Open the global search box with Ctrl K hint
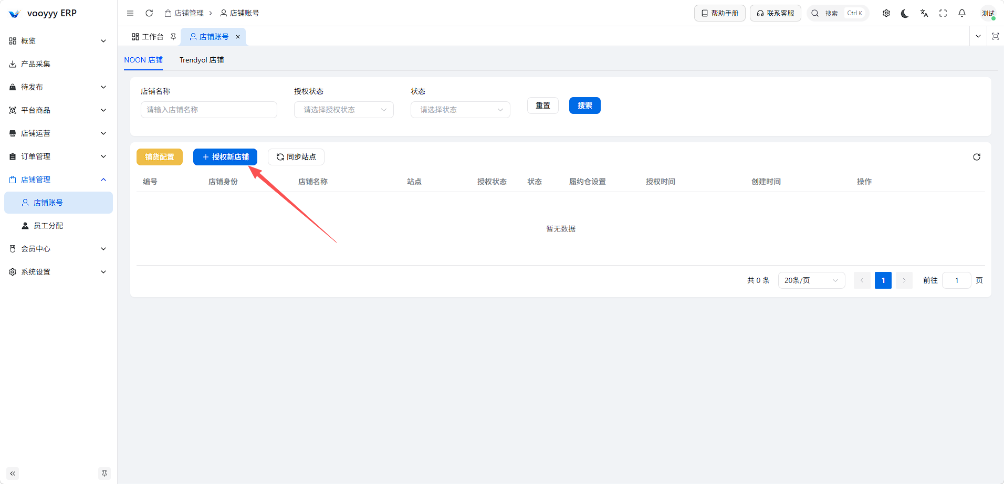The image size is (1004, 484). [x=838, y=13]
